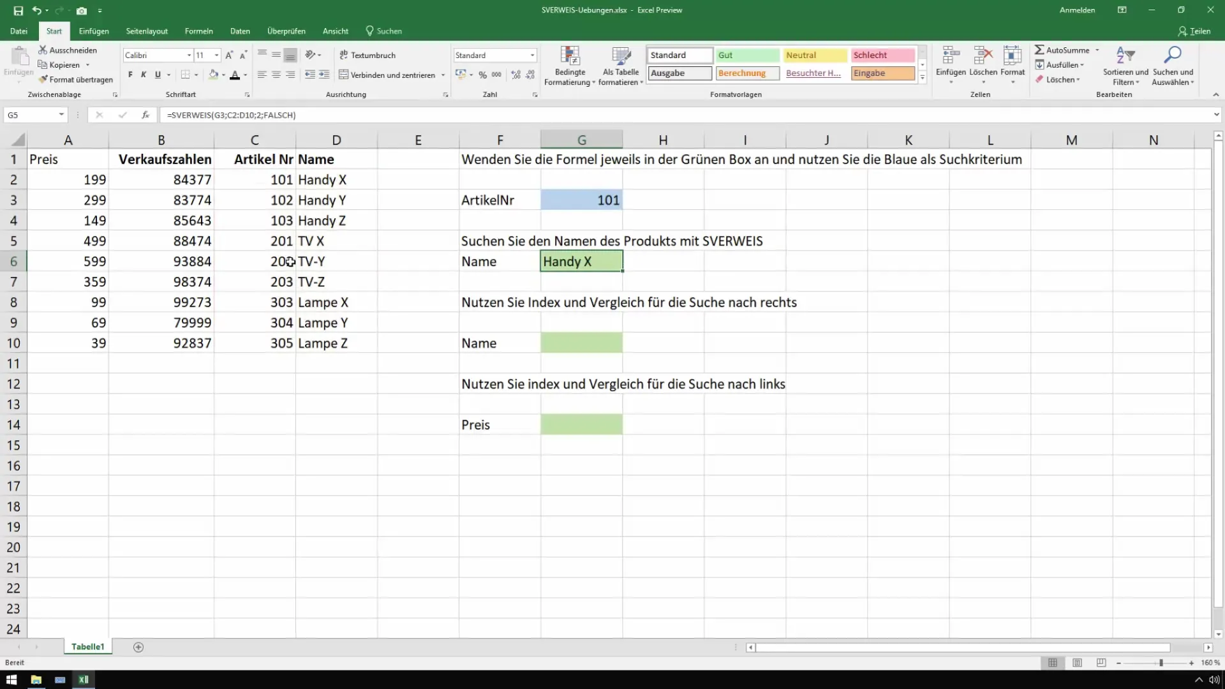This screenshot has width=1225, height=689.
Task: Toggle center horizontal alignment
Action: click(276, 75)
